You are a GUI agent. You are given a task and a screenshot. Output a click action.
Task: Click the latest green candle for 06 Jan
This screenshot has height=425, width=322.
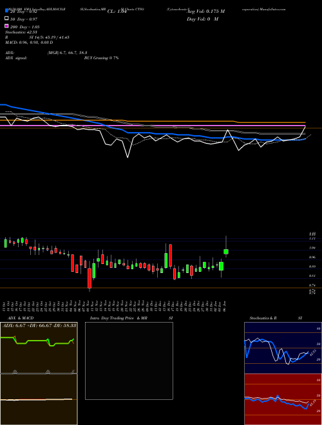pos(226,252)
